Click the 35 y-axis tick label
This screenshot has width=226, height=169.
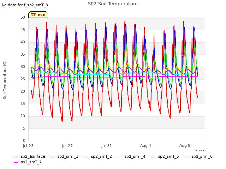(x=23, y=54)
